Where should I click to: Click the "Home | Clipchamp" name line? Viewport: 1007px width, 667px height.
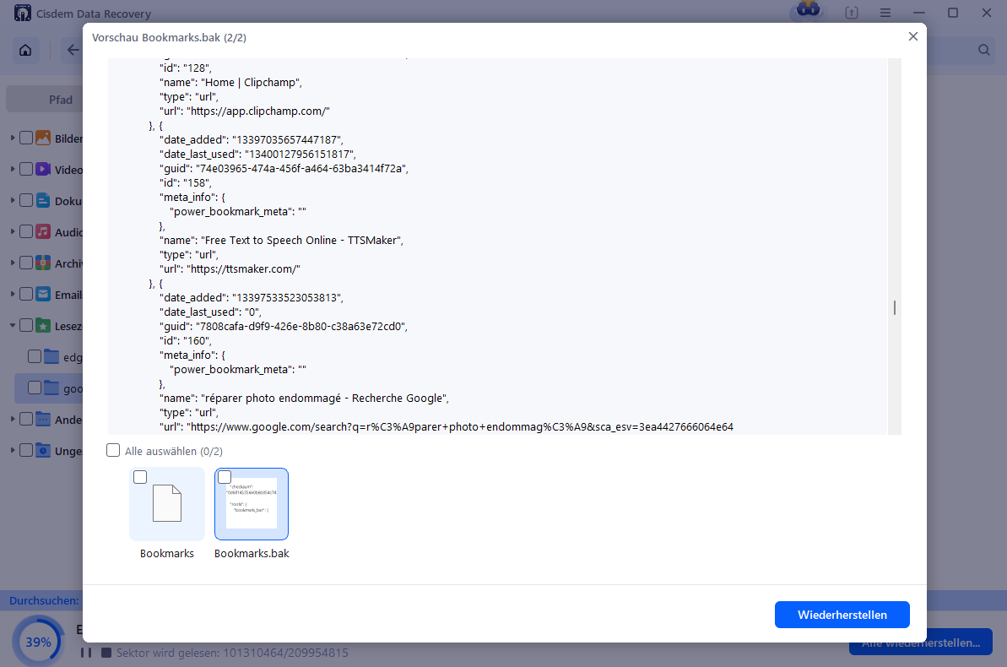[230, 82]
